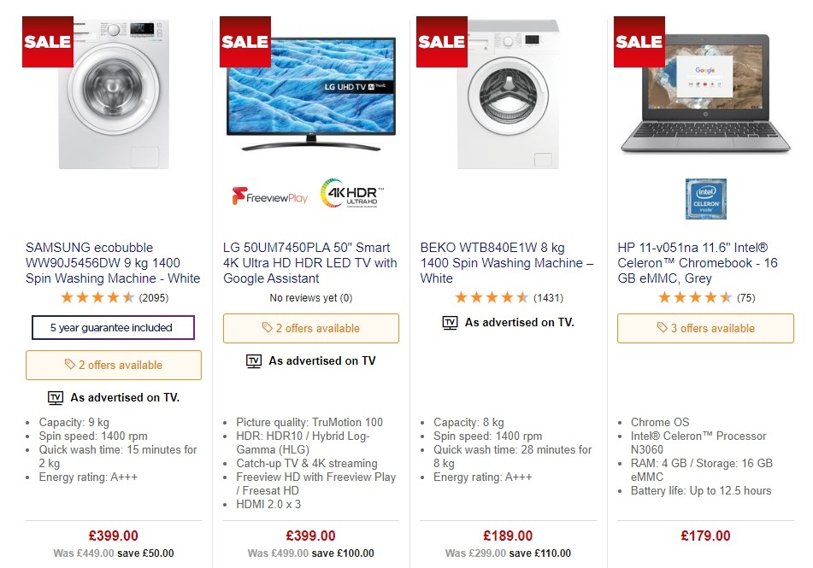Click the Intel Celeron Inside badge

coord(704,198)
